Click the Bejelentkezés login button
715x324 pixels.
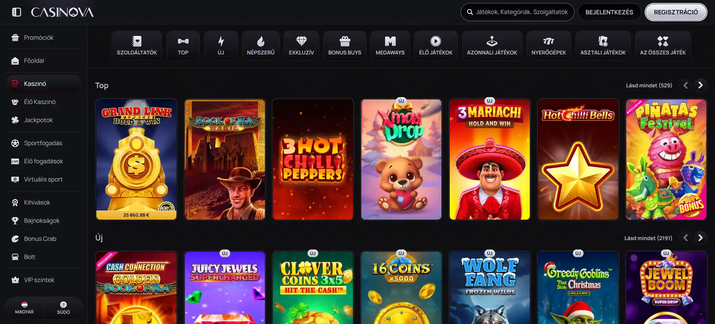tap(609, 12)
